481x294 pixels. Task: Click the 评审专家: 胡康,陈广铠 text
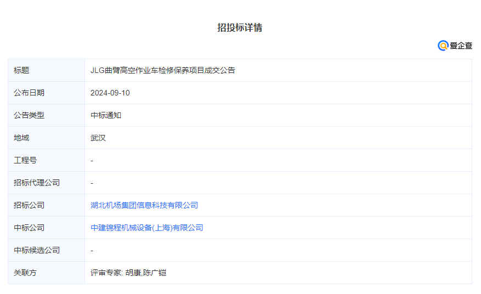[128, 273]
